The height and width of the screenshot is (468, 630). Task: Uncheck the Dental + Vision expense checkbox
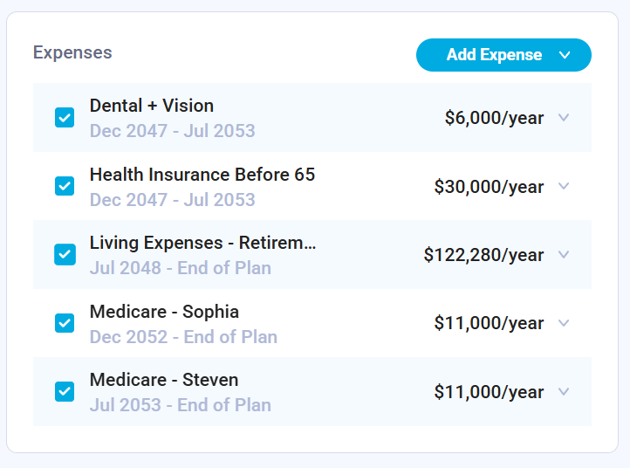(x=65, y=118)
